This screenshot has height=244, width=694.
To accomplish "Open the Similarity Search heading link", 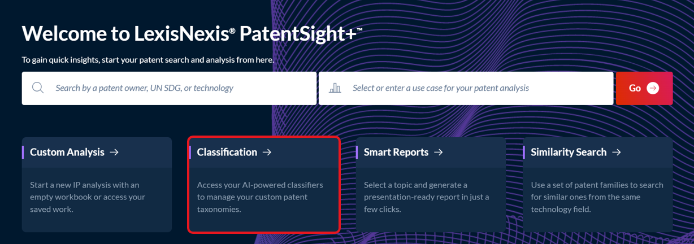I will pos(569,152).
